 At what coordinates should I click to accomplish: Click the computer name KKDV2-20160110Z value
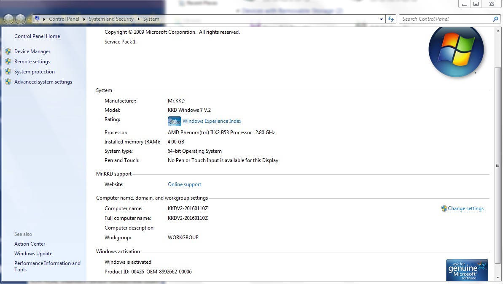coord(188,208)
